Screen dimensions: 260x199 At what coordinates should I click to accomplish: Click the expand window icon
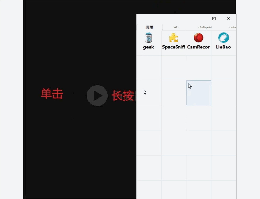pos(214,19)
